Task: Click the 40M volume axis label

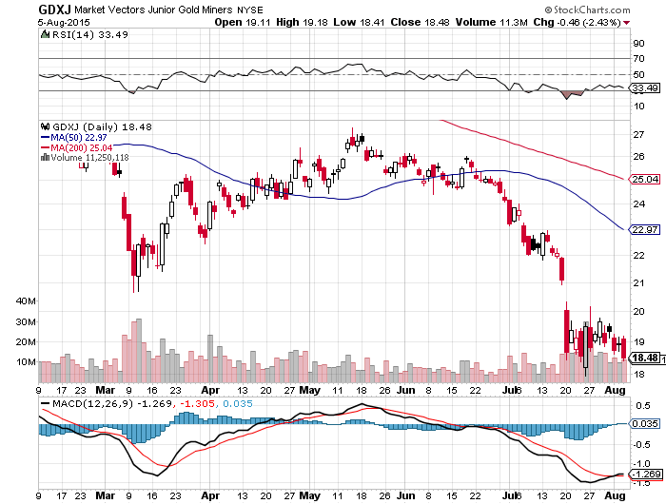Action: [x=26, y=301]
